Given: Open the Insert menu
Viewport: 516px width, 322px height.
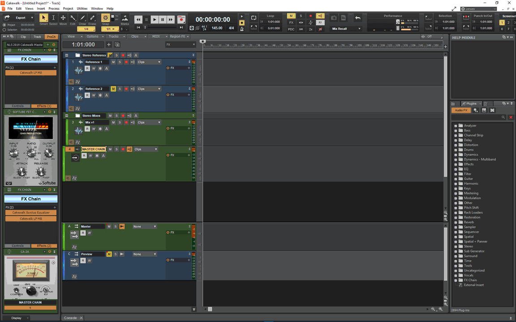Looking at the screenshot, I should coord(41,8).
